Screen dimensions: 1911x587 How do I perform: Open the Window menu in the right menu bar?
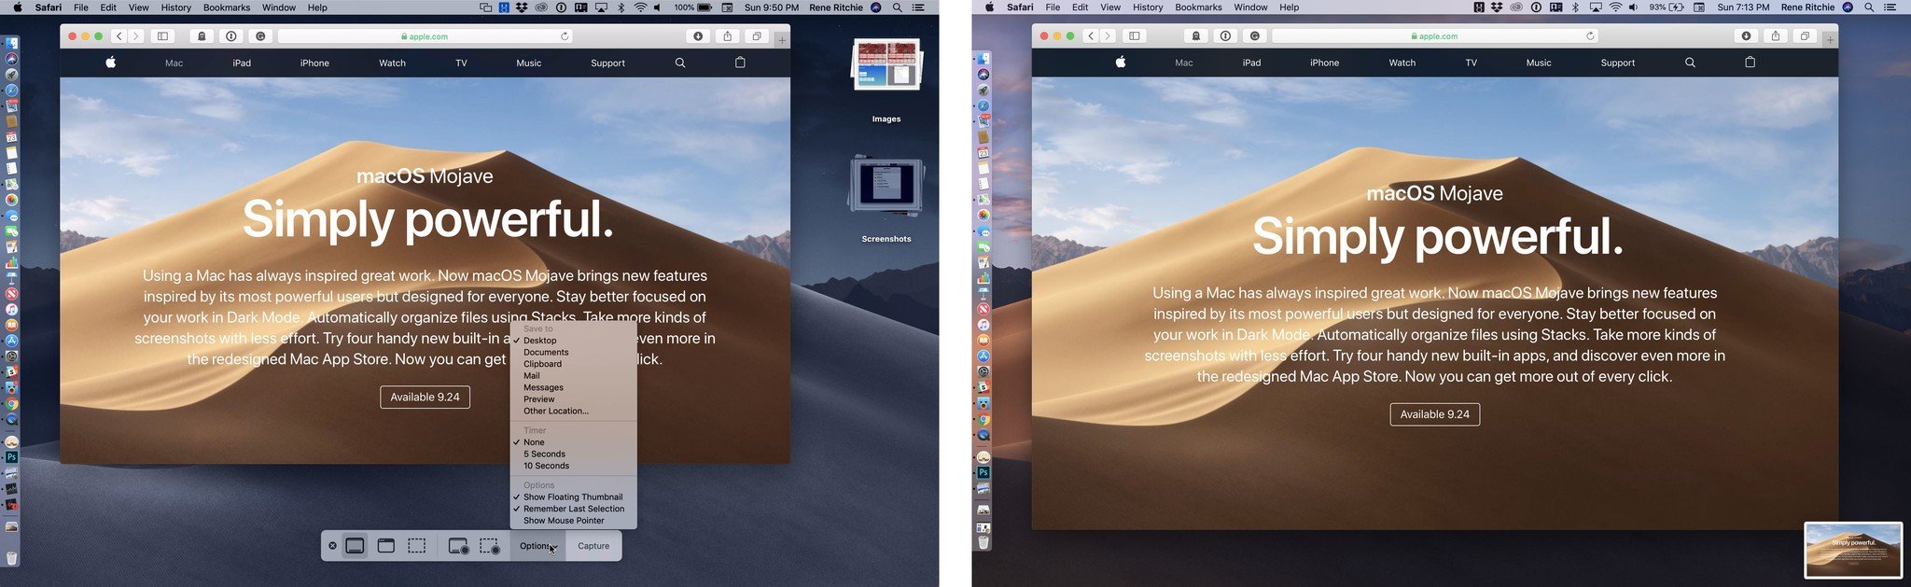[1250, 7]
